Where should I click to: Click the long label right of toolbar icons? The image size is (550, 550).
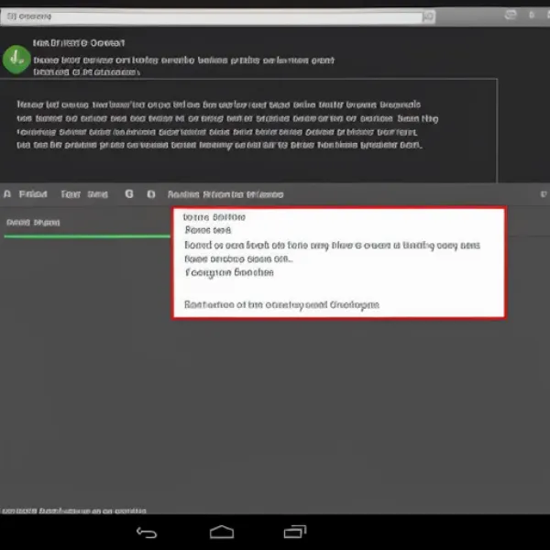[225, 194]
